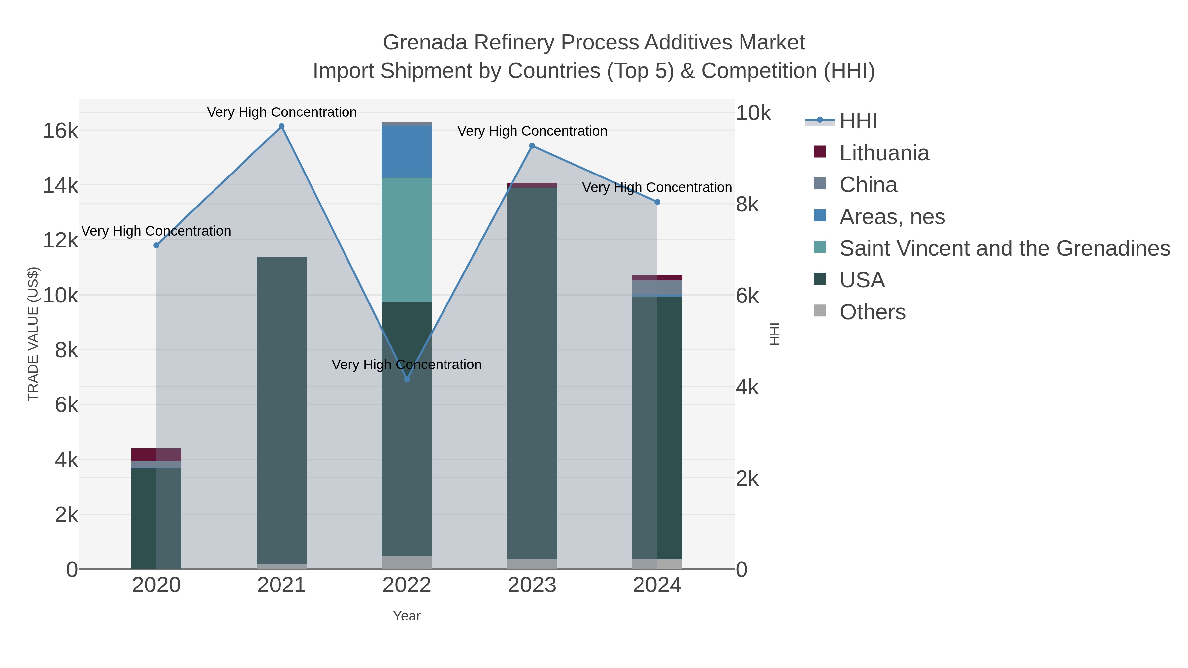
Task: Toggle Saint Vincent and the Grenadines legend entry
Action: pos(992,248)
